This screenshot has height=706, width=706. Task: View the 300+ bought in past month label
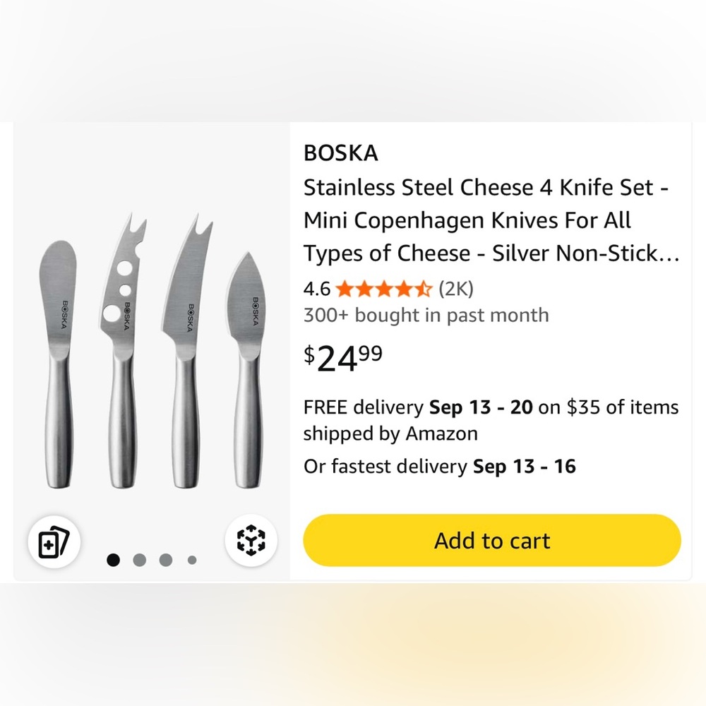pyautogui.click(x=426, y=315)
